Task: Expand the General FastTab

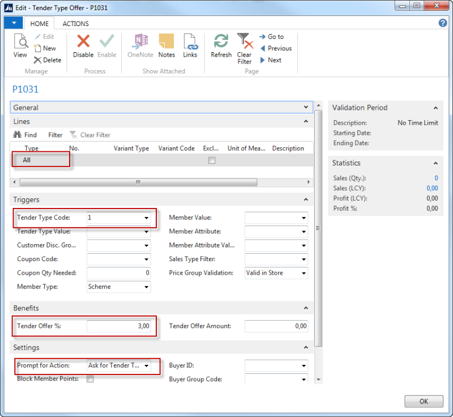Action: [x=306, y=107]
